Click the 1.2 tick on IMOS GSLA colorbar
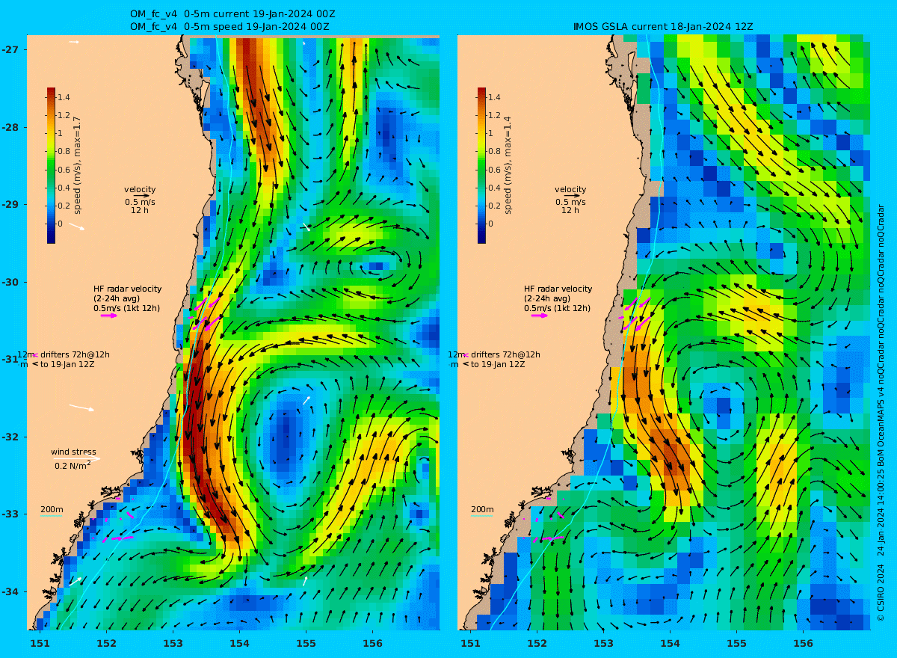The image size is (897, 658). (x=495, y=115)
